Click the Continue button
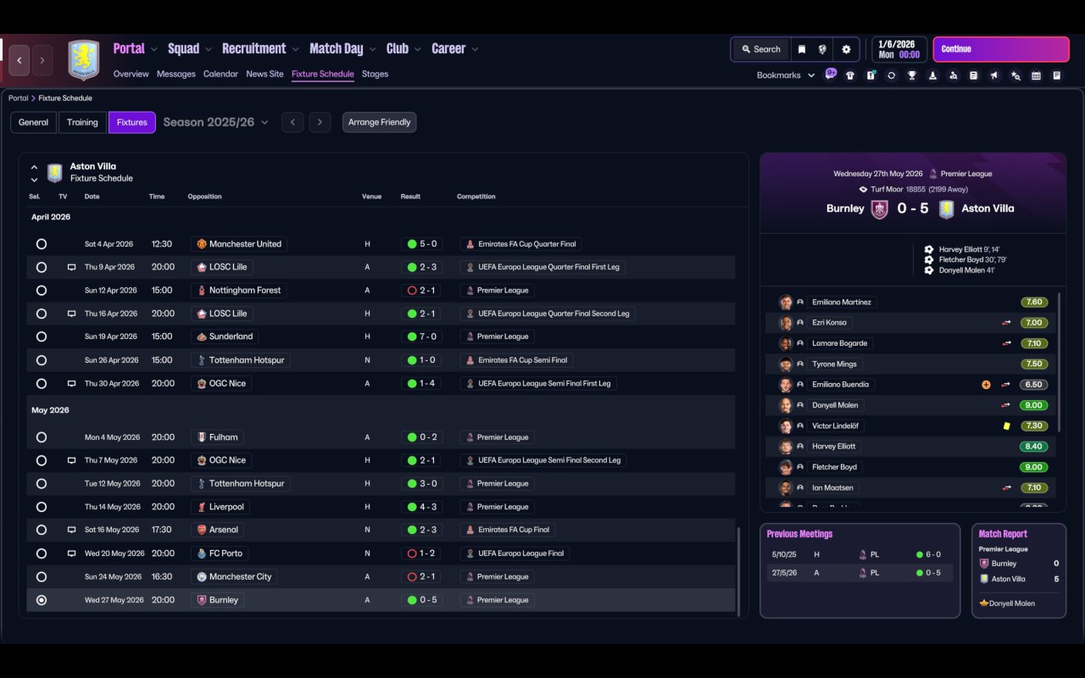The width and height of the screenshot is (1085, 678). click(x=1001, y=49)
